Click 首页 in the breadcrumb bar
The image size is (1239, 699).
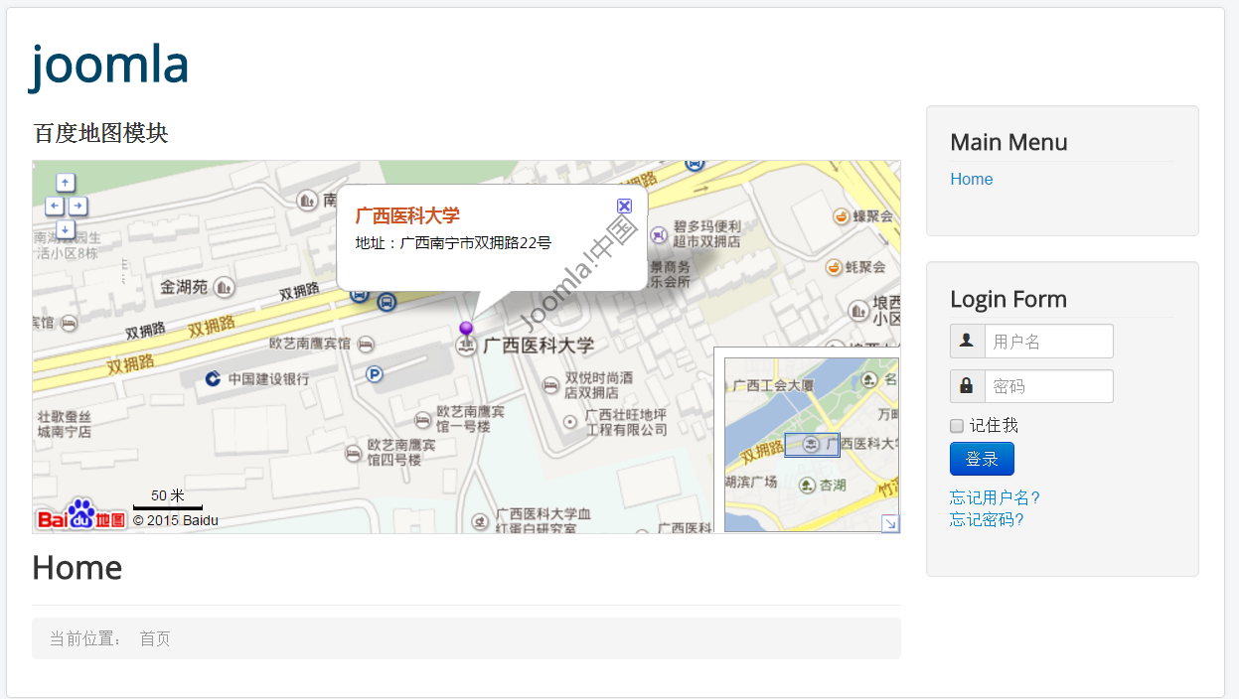157,638
